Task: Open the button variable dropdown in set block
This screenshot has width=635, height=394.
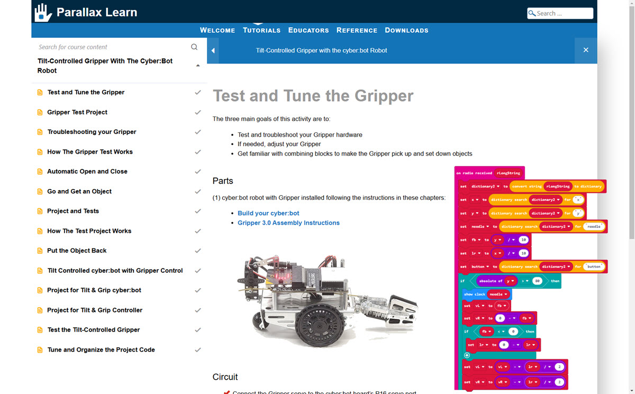Action: 480,267
